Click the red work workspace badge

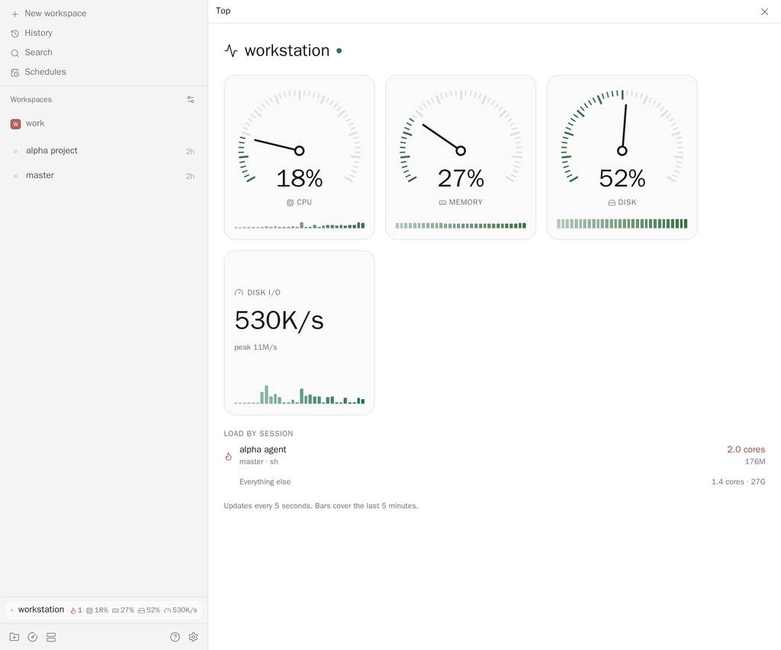15,124
